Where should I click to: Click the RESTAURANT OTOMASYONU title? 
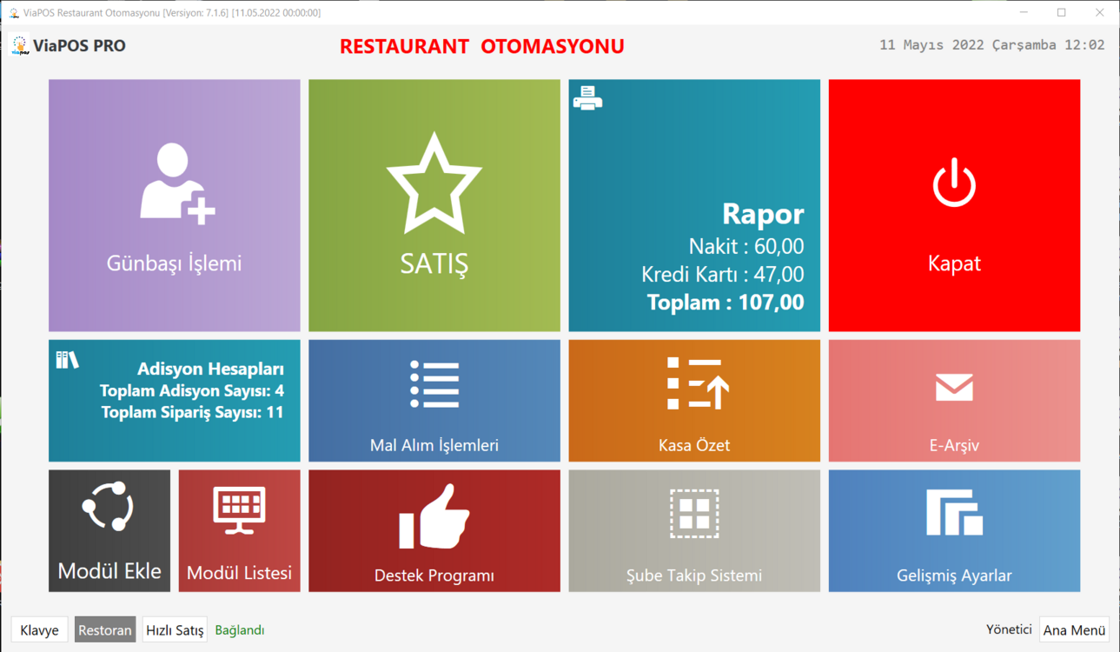point(482,46)
